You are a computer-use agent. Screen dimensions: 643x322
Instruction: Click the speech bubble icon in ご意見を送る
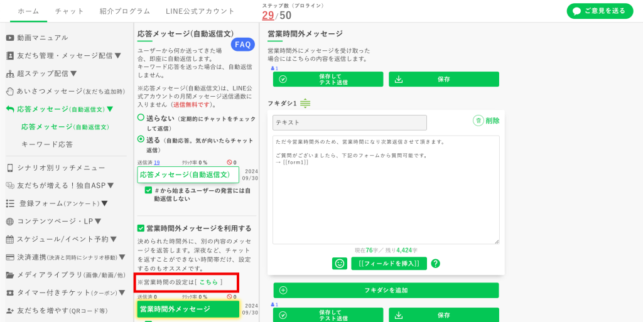click(576, 11)
